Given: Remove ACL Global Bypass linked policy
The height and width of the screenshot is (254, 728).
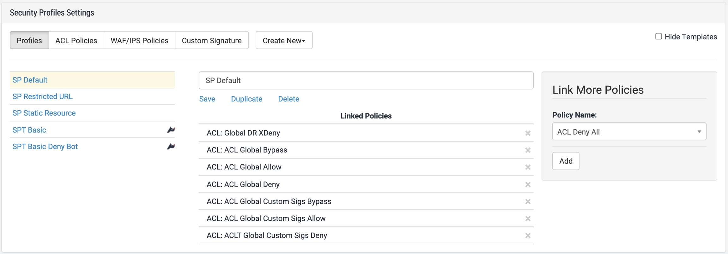Looking at the screenshot, I should coord(528,150).
